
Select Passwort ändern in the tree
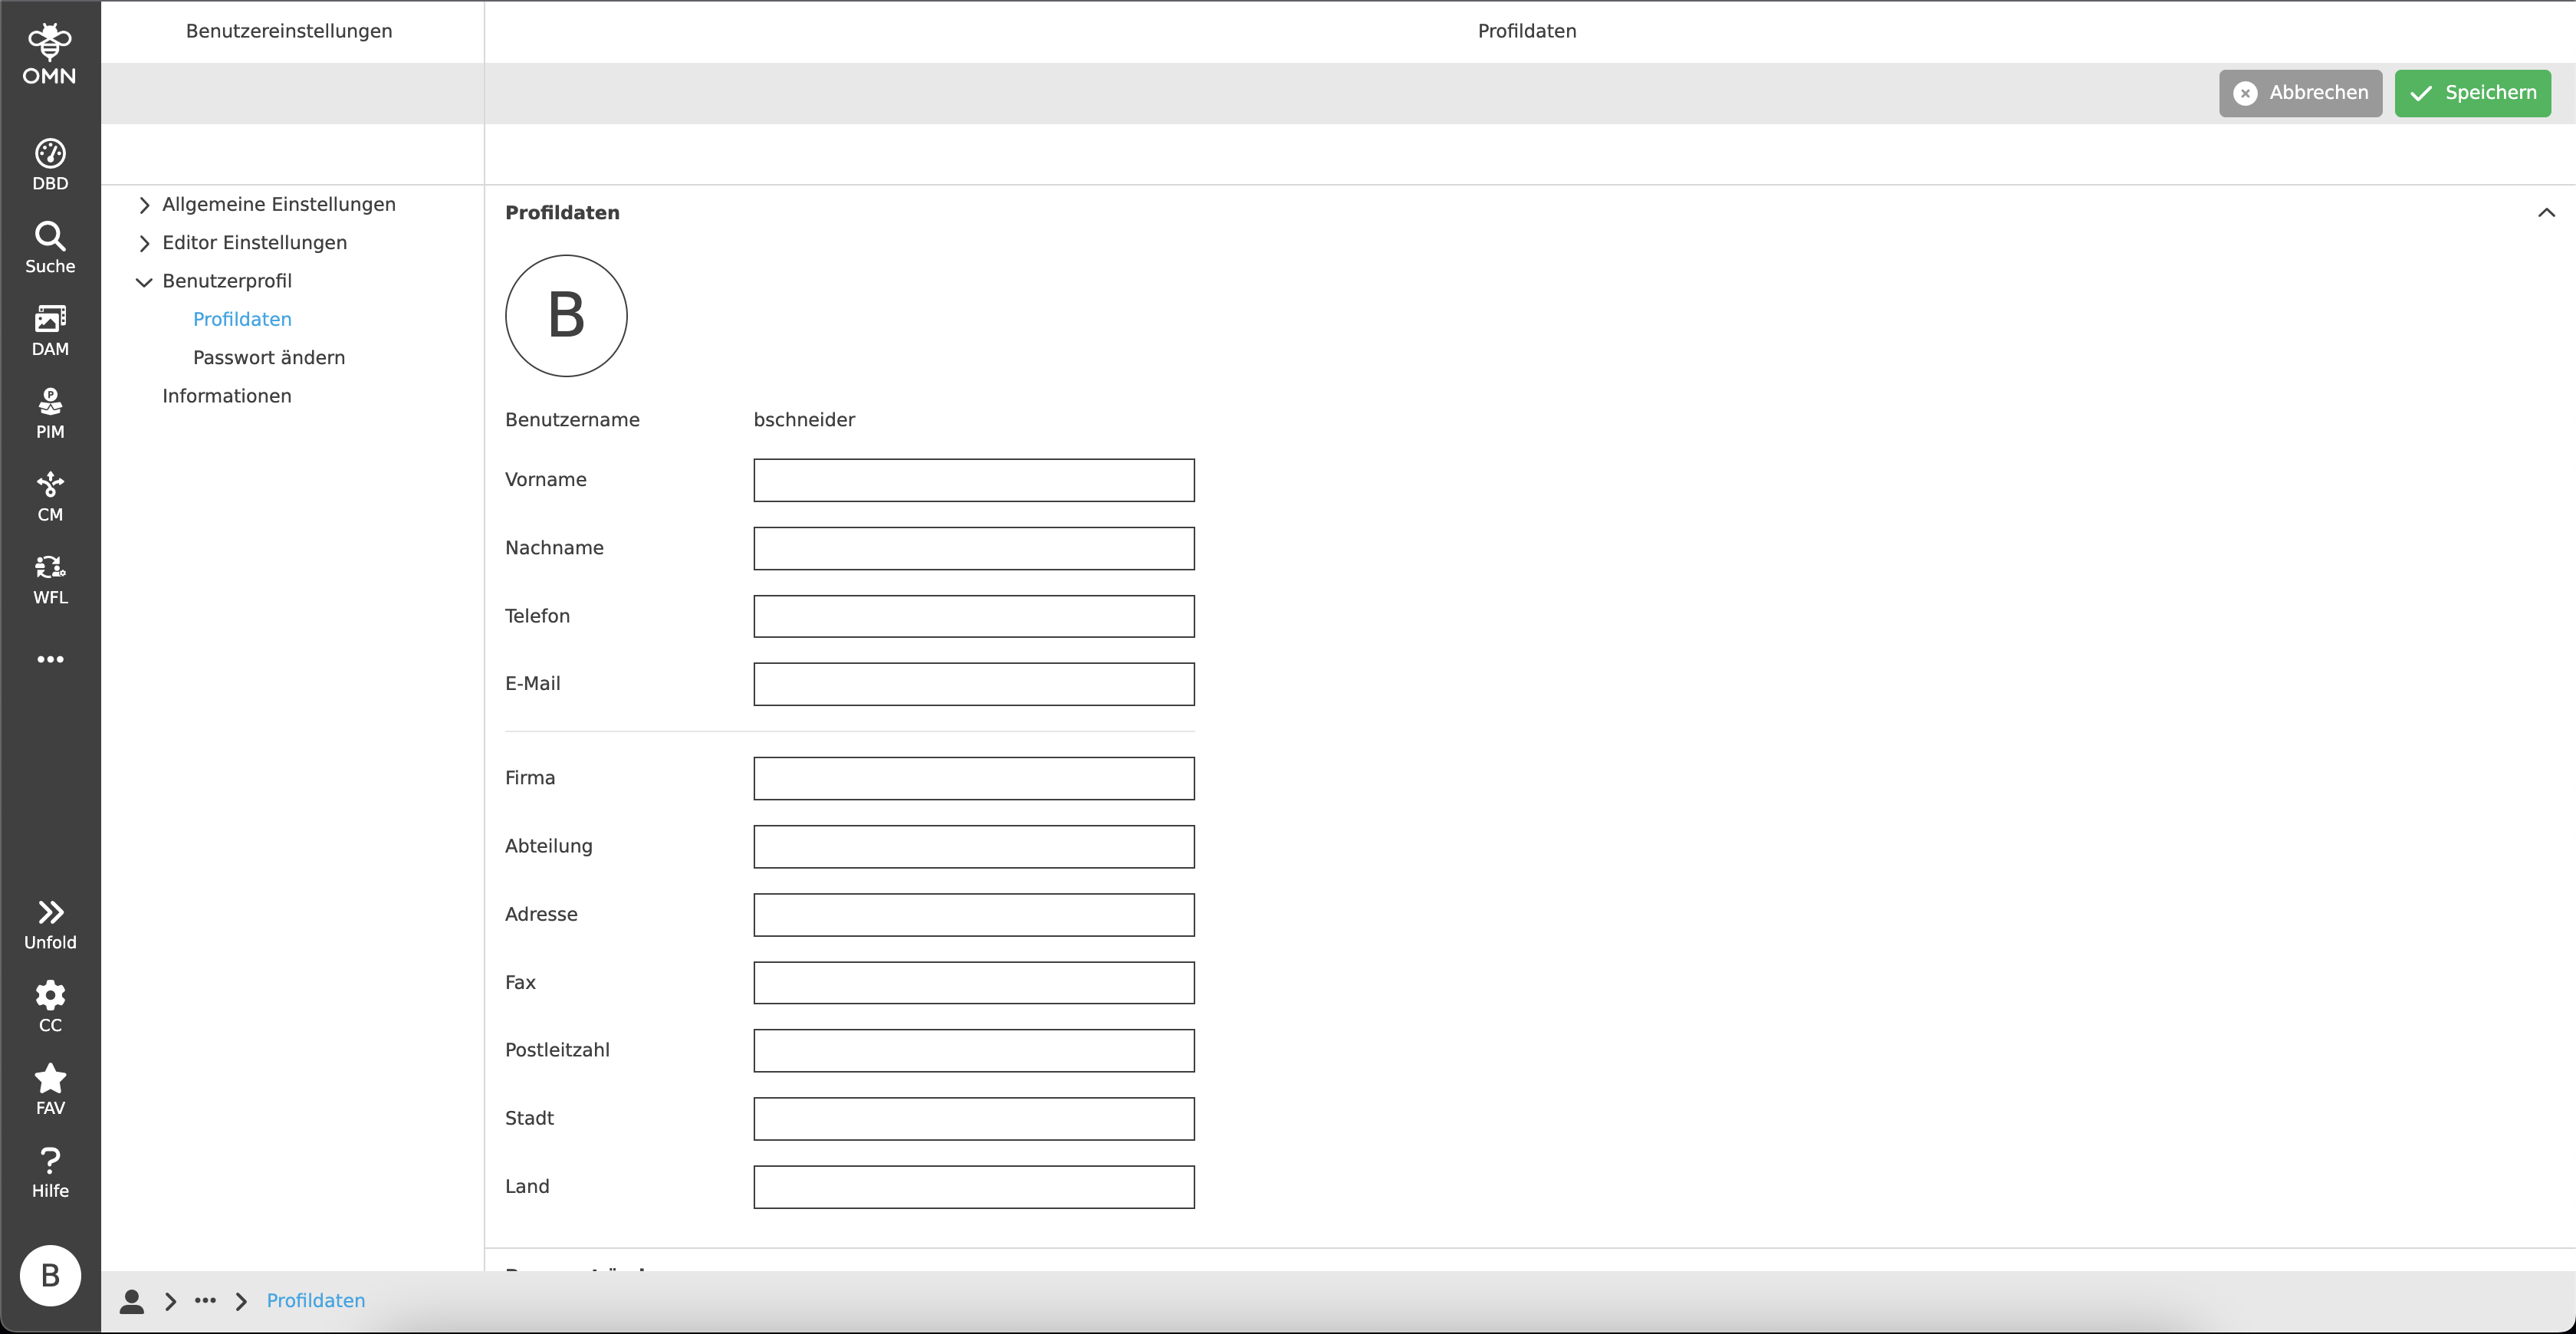pyautogui.click(x=268, y=358)
